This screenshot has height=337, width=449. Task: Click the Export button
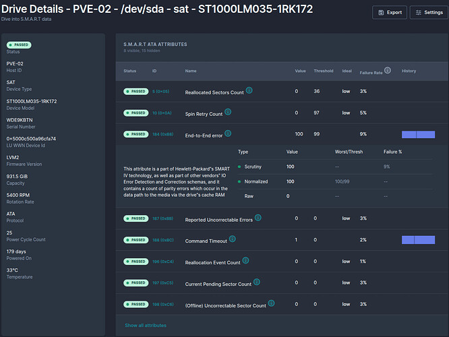[x=388, y=12]
